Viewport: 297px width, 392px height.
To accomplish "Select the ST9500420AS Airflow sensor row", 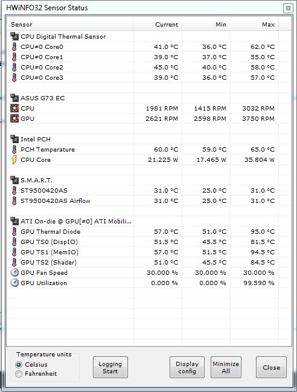I will 149,201.
